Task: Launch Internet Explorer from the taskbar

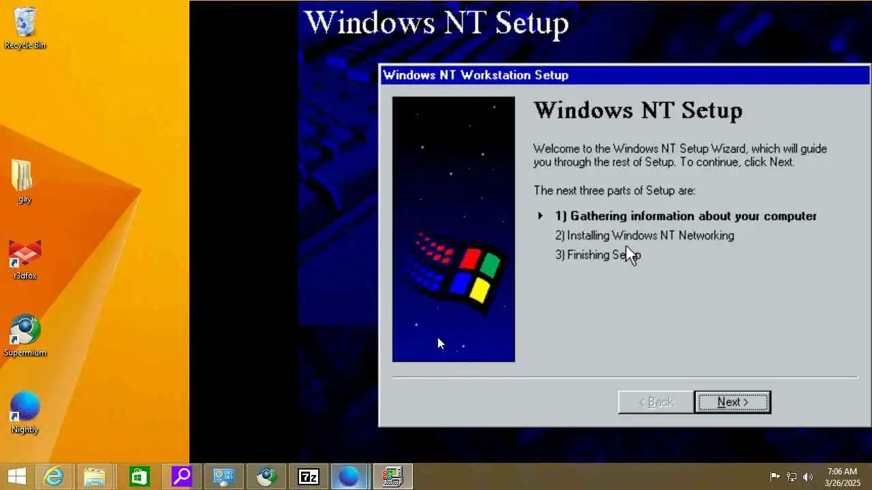Action: [x=54, y=476]
